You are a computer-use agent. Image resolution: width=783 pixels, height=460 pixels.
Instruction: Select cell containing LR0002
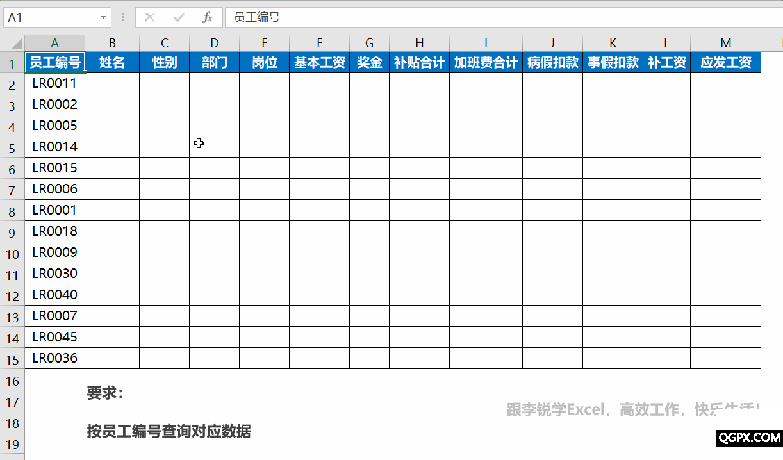[54, 104]
